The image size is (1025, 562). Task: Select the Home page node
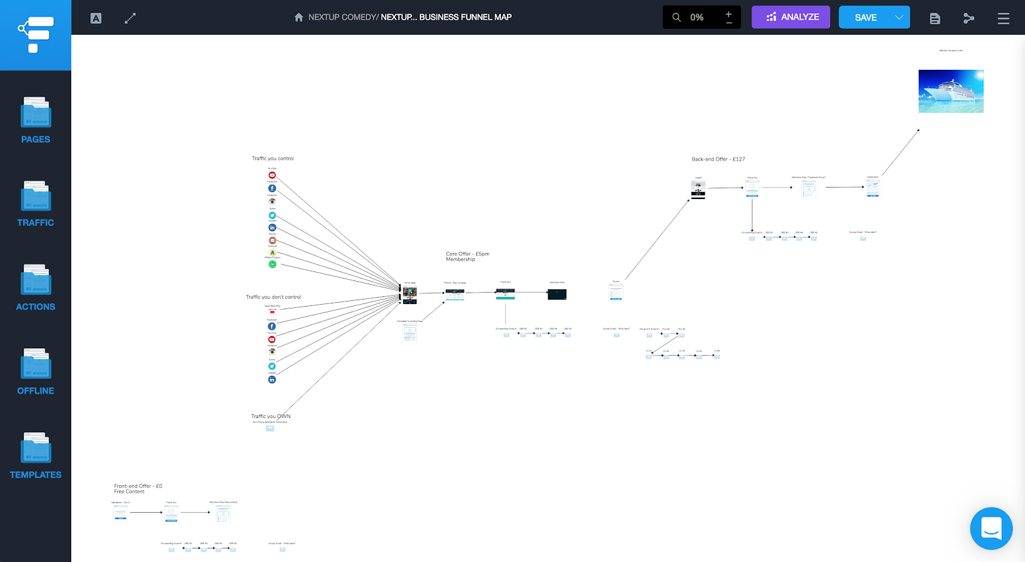coord(409,294)
